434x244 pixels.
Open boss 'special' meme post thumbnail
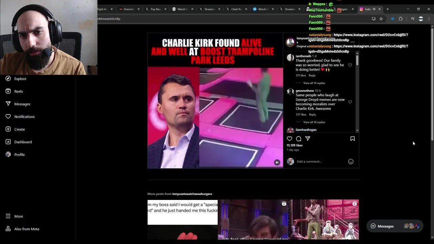pos(182,220)
